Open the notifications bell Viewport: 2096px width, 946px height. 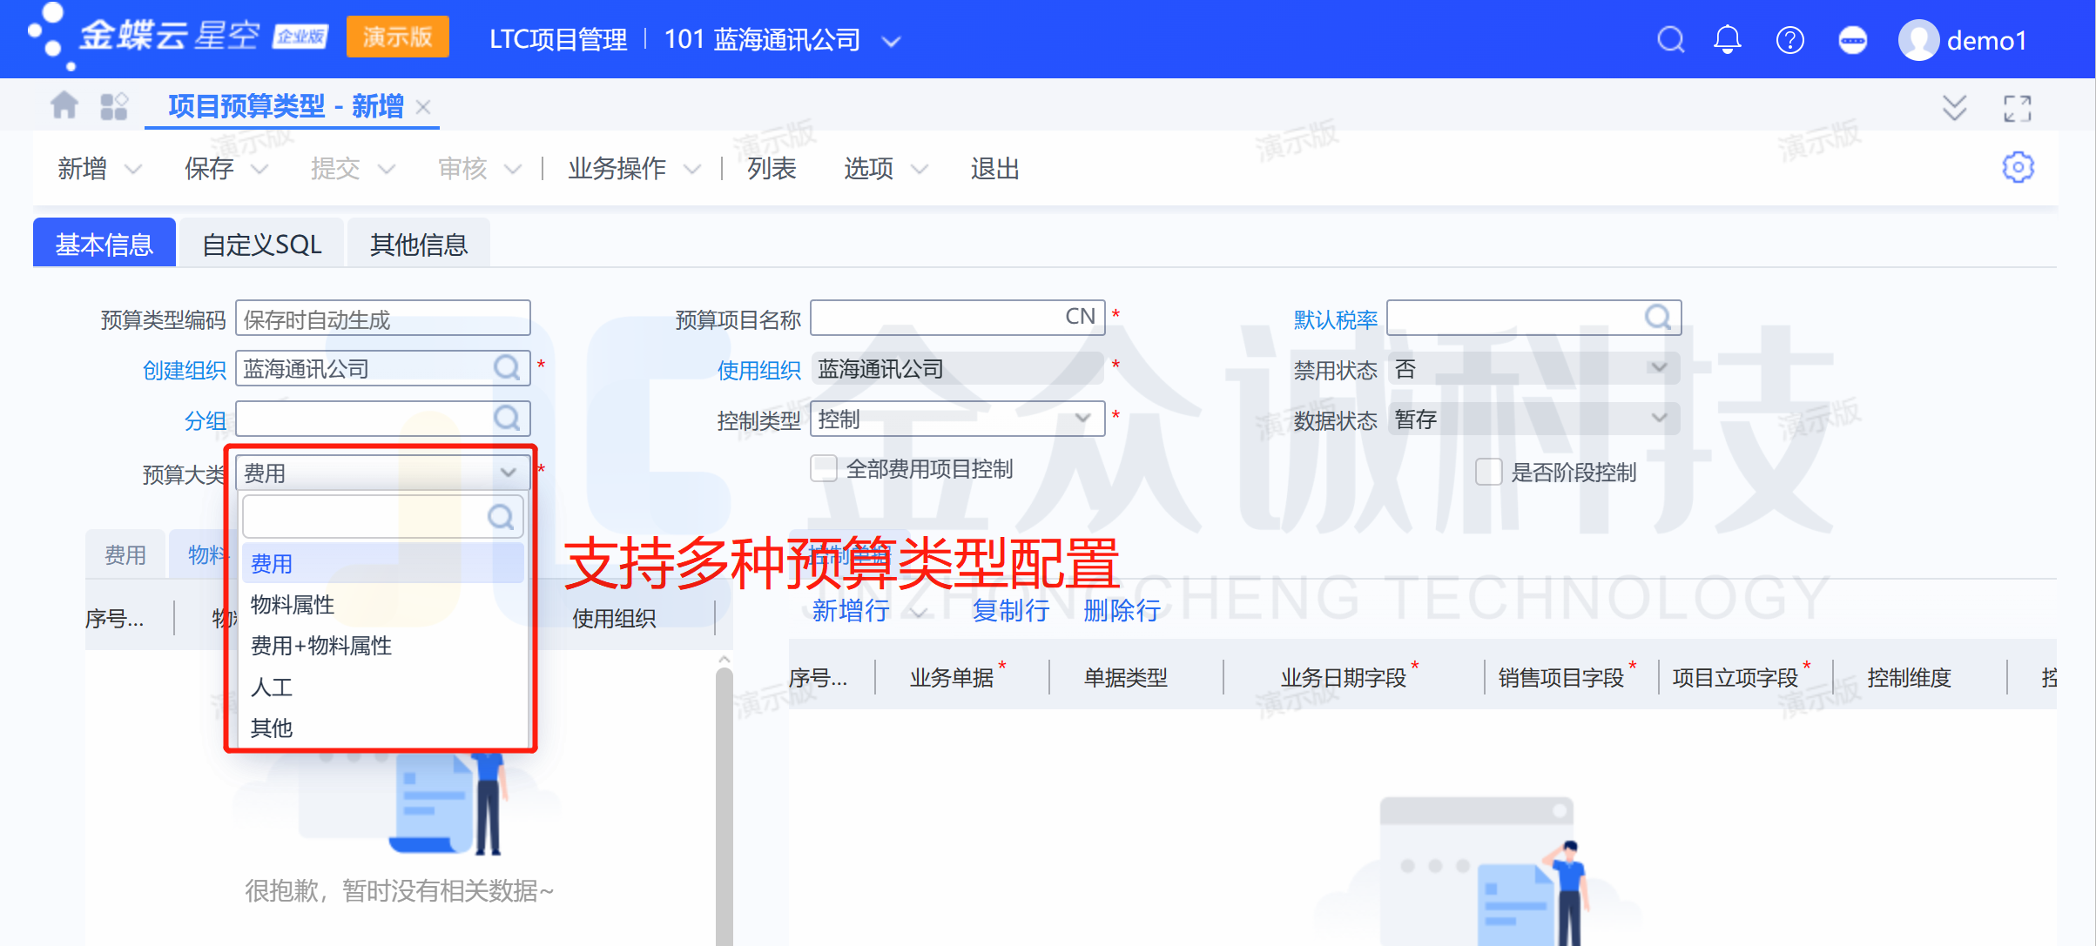pos(1728,40)
